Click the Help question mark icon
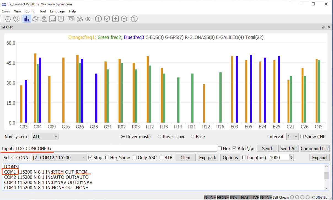 point(134,19)
